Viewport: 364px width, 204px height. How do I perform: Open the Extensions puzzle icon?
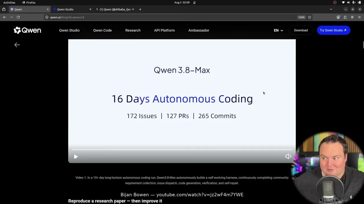point(345,17)
